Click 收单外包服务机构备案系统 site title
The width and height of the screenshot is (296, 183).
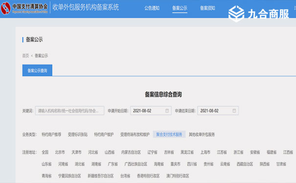(x=86, y=7)
